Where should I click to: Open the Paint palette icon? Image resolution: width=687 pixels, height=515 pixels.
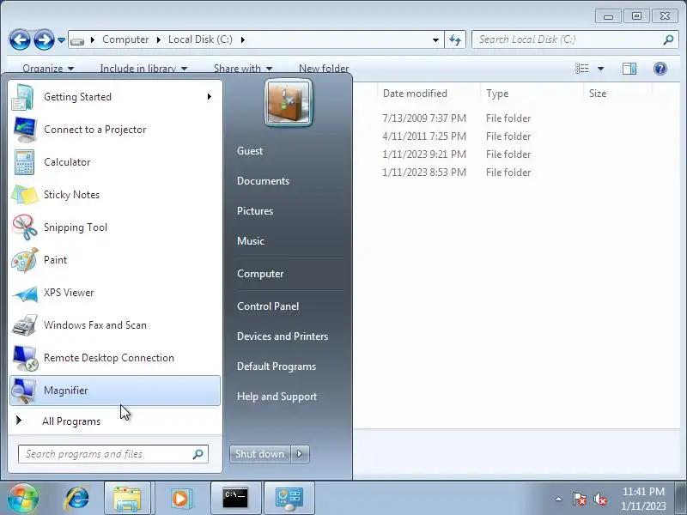25,260
